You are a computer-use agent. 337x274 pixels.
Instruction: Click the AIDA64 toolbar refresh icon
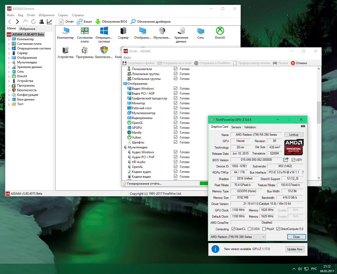click(33, 22)
